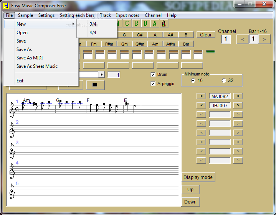This screenshot has height=215, width=276.
Task: Choose Open from the File menu
Action: 41,33
